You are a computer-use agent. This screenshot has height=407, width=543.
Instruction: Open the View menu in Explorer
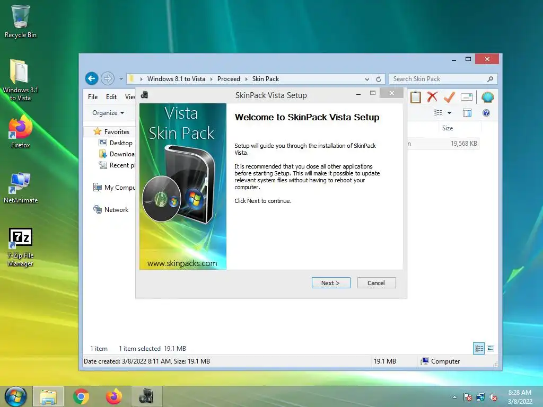(x=130, y=97)
